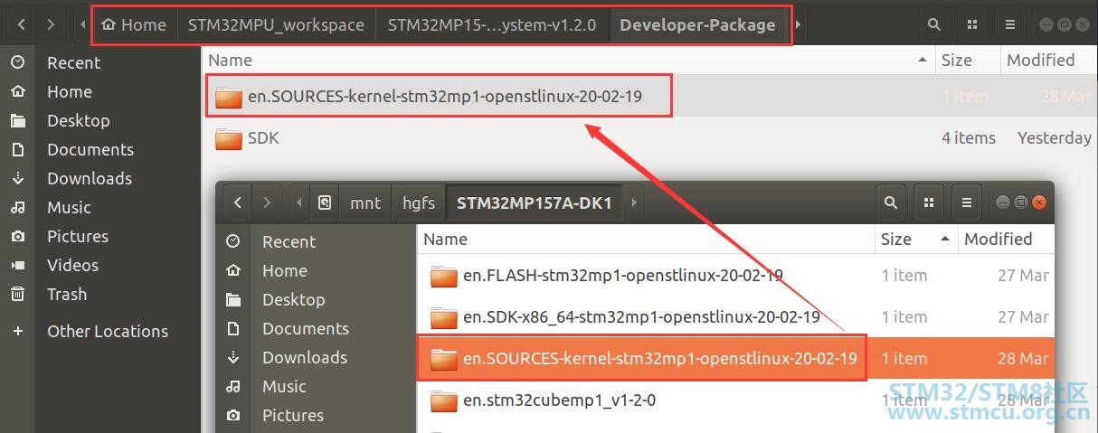The width and height of the screenshot is (1098, 433).
Task: Open Desktop in back window sidebar
Action: (99, 120)
